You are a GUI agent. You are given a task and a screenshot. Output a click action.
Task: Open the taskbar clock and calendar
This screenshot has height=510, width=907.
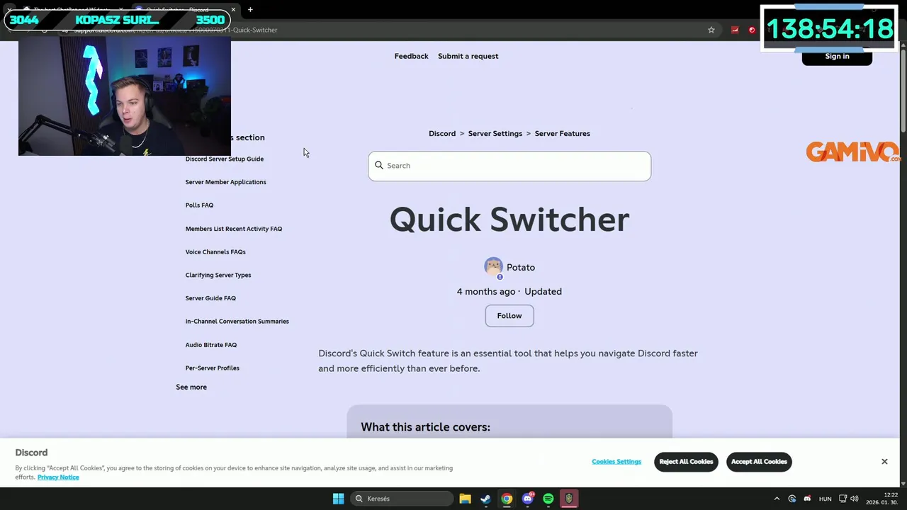coord(882,499)
